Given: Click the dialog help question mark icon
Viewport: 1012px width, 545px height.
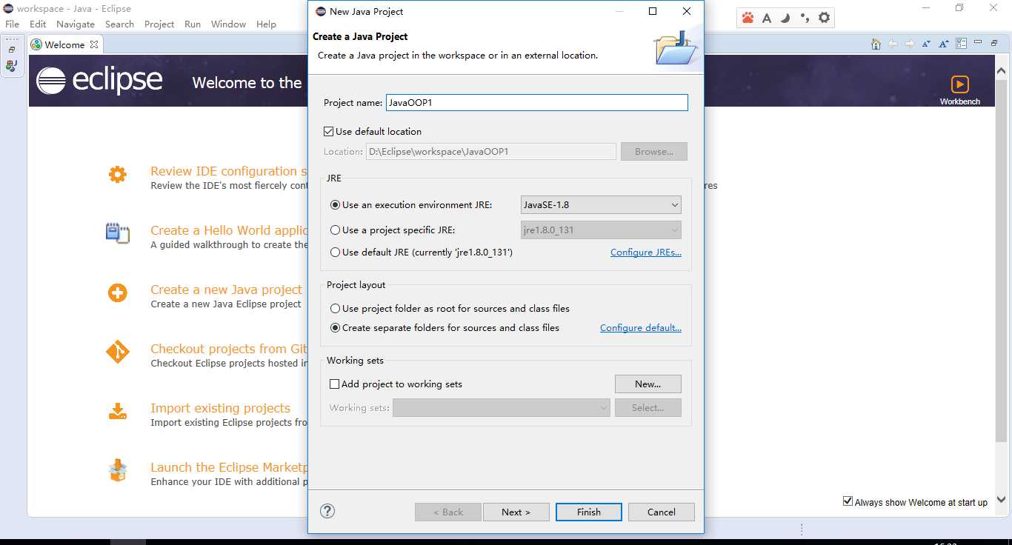Looking at the screenshot, I should click(x=327, y=511).
